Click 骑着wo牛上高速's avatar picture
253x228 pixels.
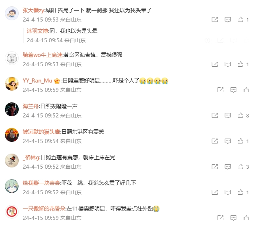(x=12, y=58)
